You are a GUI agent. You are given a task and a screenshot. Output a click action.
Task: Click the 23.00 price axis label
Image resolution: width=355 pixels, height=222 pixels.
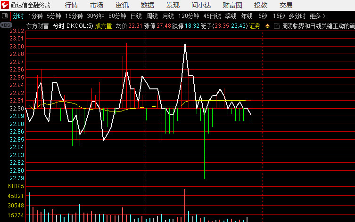[17, 46]
